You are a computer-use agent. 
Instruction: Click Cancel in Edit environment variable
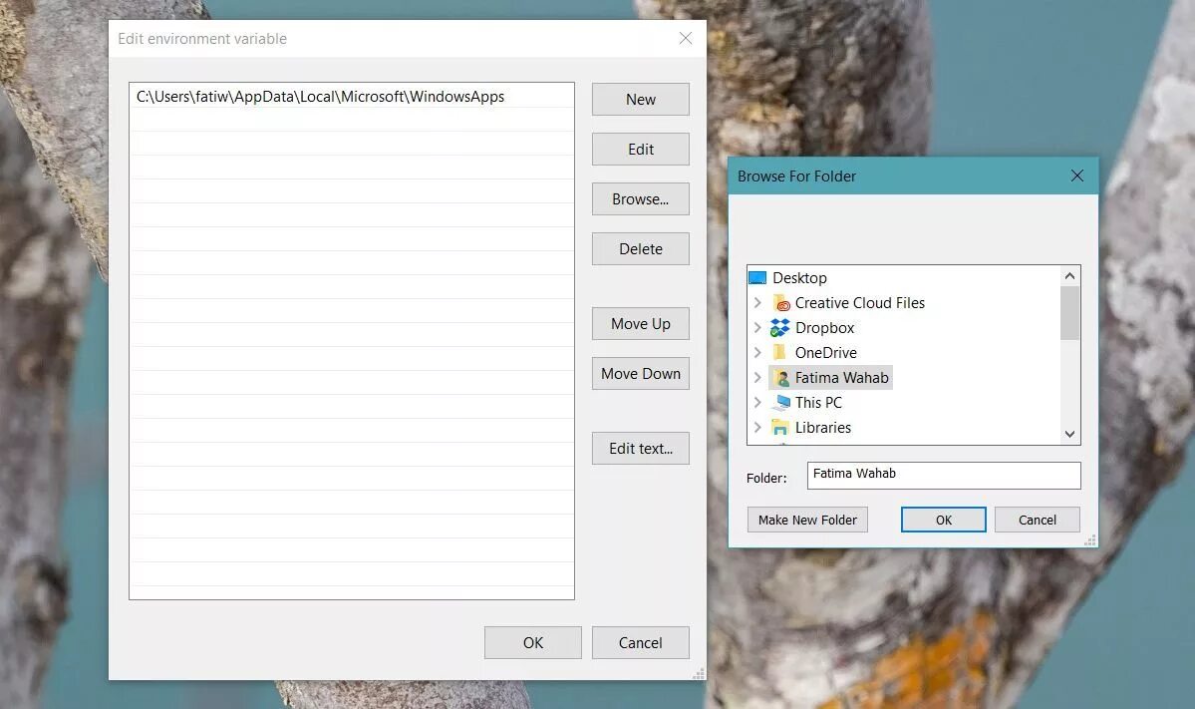[x=640, y=642]
